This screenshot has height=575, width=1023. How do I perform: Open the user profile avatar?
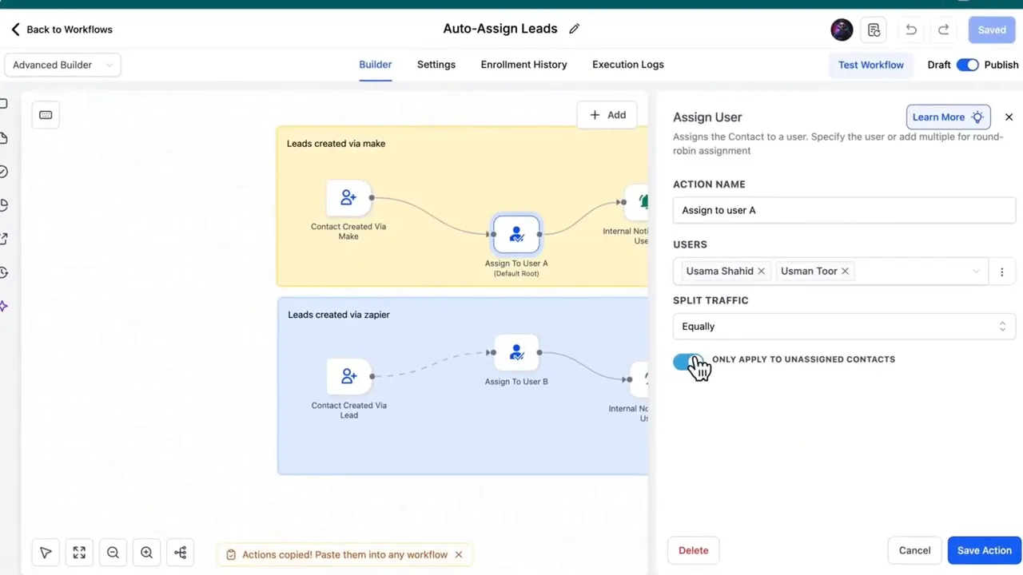pyautogui.click(x=842, y=30)
